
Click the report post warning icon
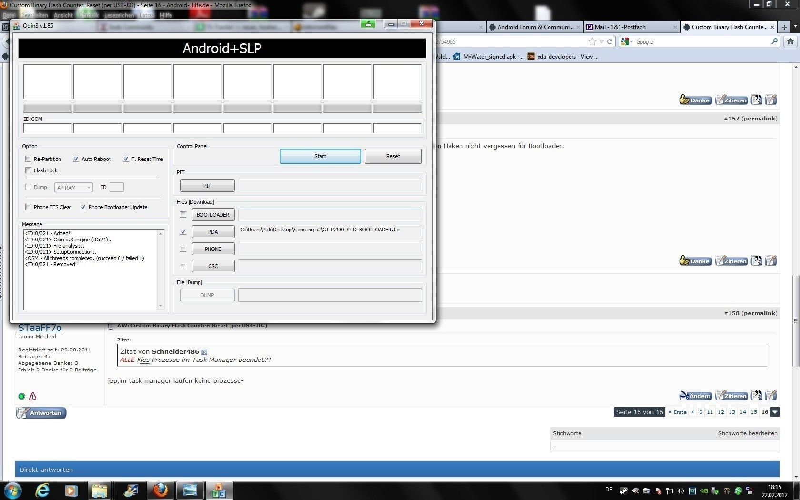click(32, 396)
